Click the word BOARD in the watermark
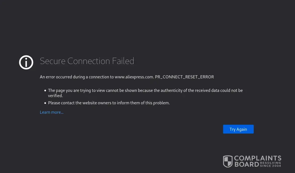This screenshot has height=173, width=295. 247,164
